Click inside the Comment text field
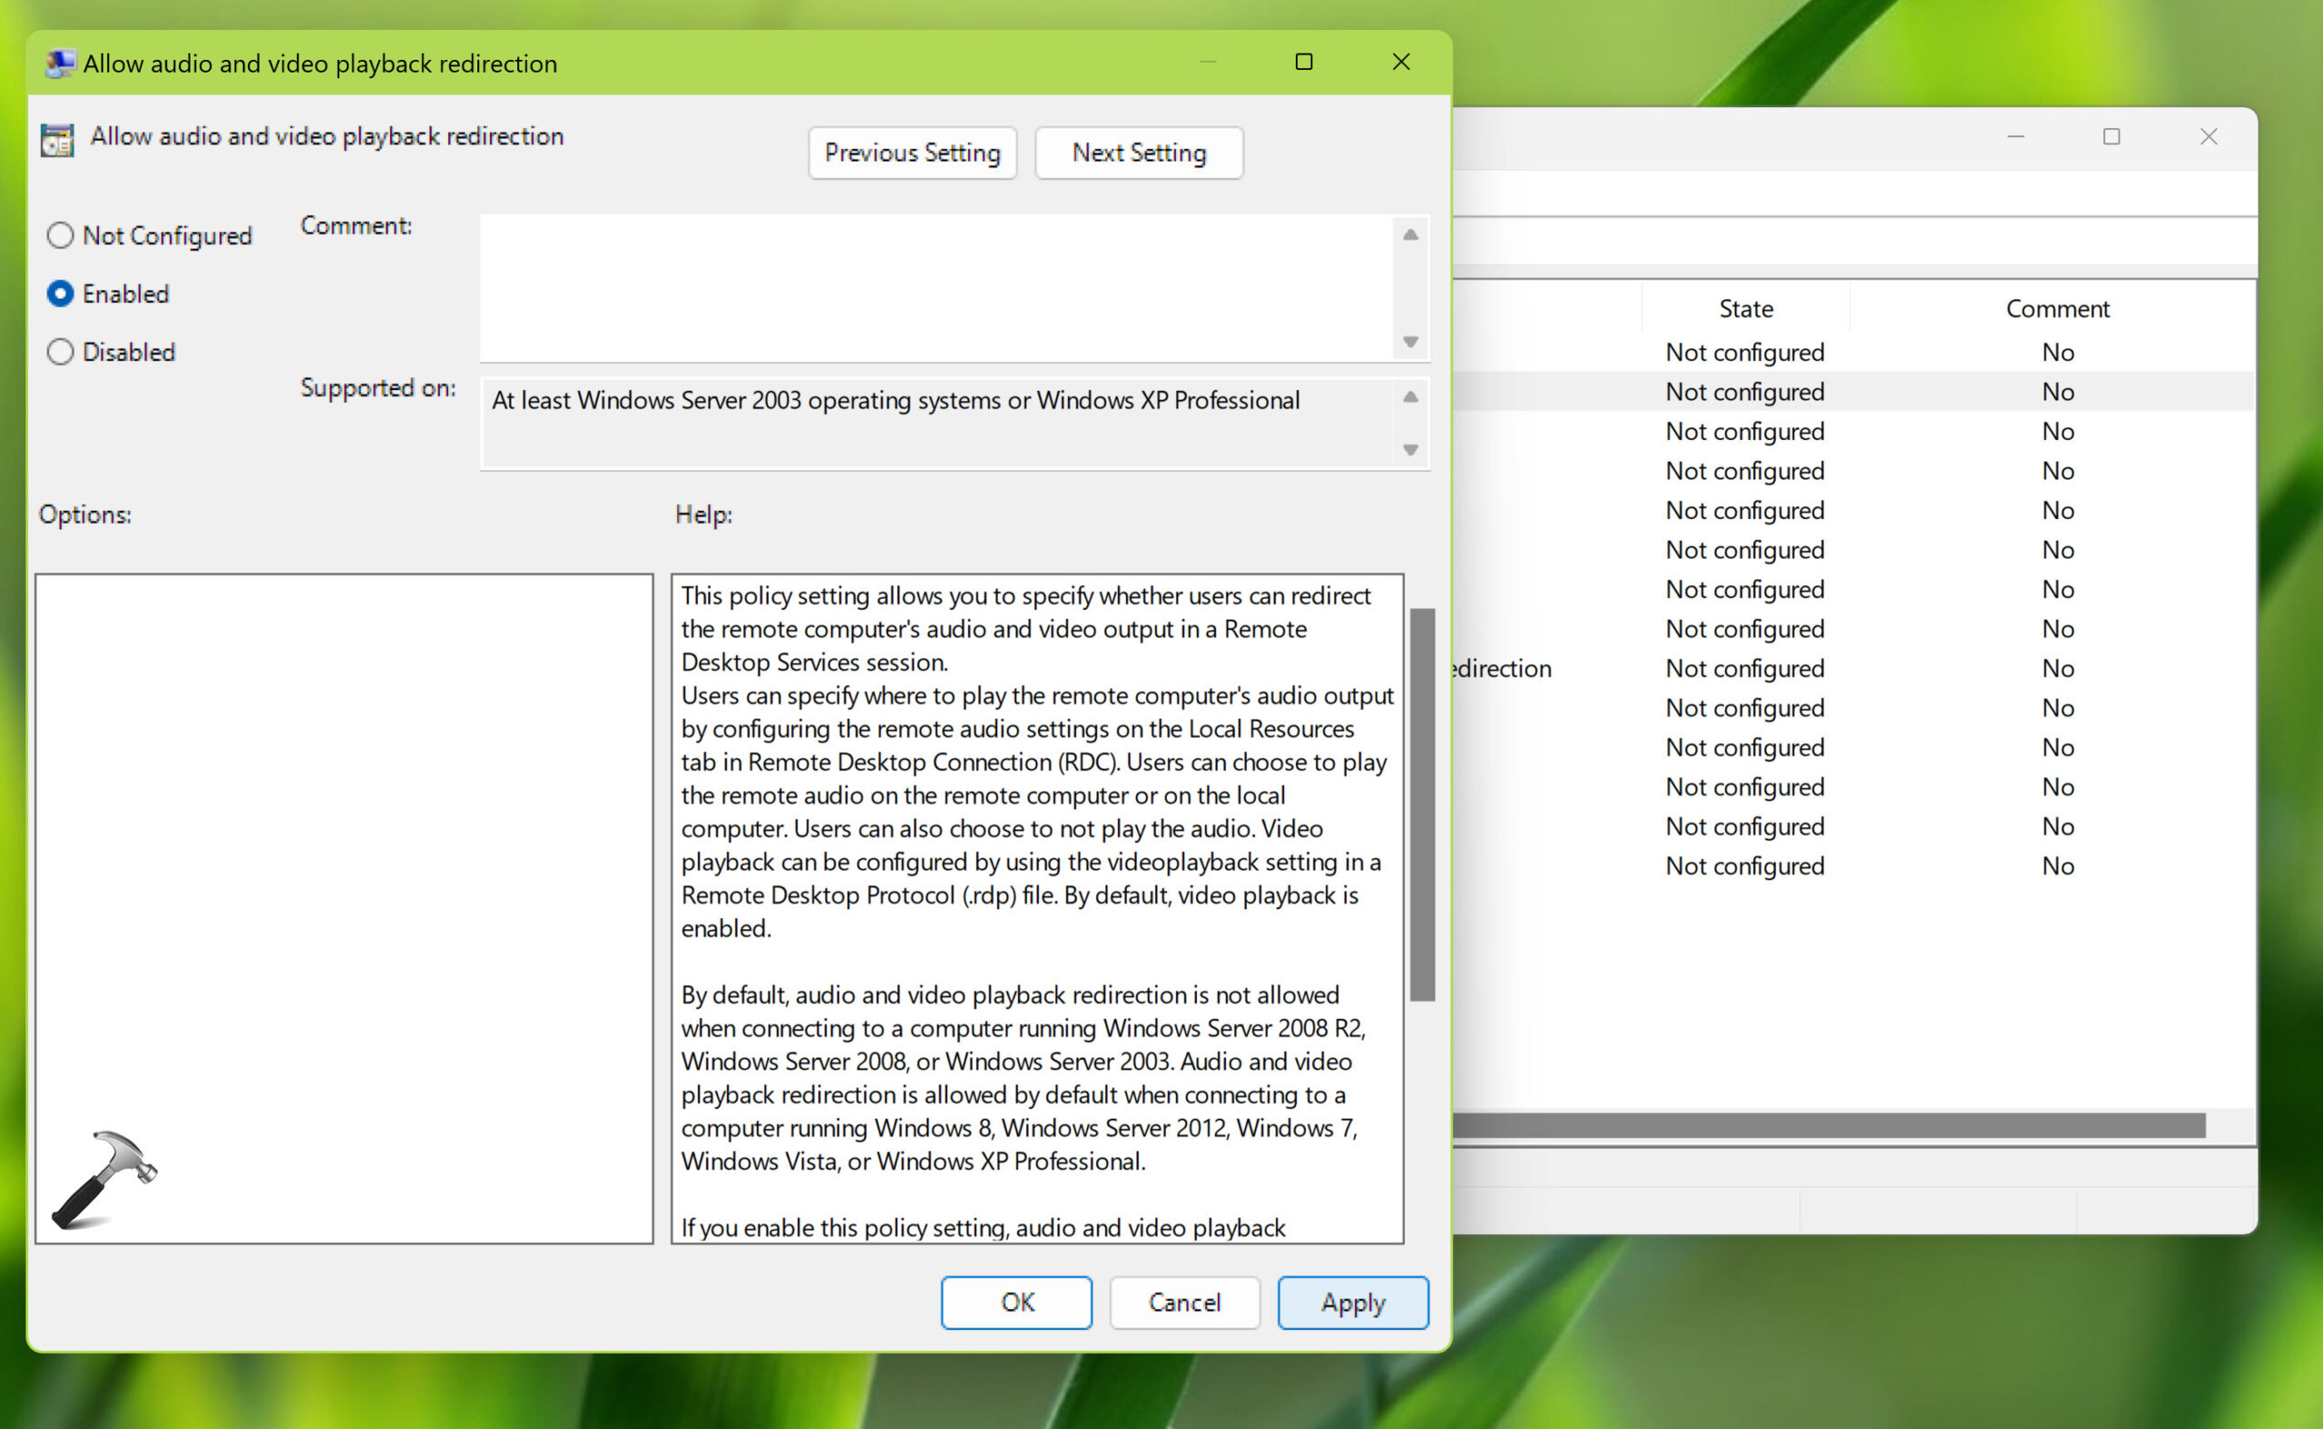The width and height of the screenshot is (2323, 1429). pyautogui.click(x=934, y=288)
